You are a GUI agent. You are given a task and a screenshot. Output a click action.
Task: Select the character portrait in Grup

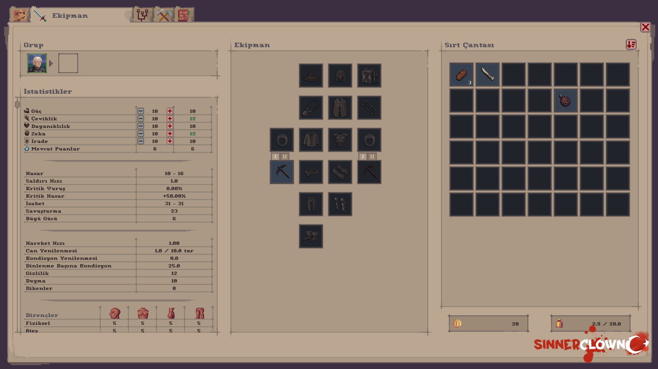(x=37, y=63)
